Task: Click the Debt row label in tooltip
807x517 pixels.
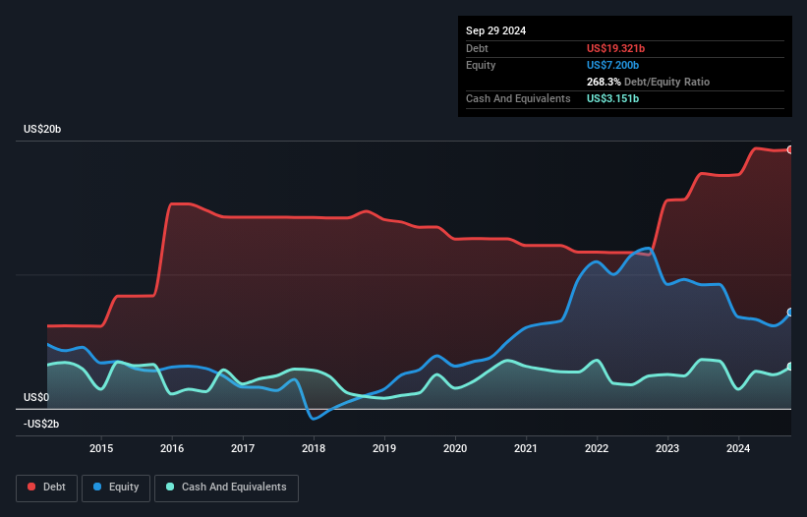Action: click(x=477, y=48)
